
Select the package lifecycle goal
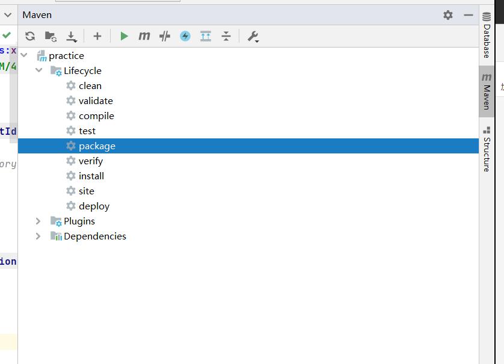coord(248,146)
